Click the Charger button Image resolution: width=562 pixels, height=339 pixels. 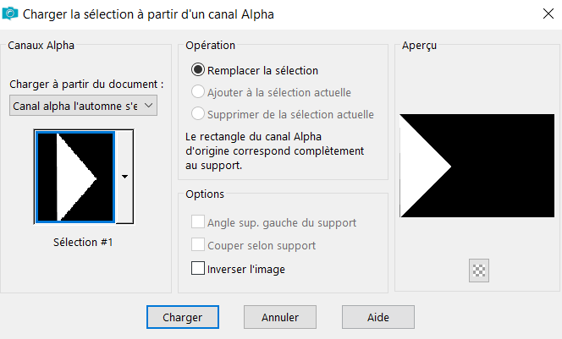pos(183,317)
